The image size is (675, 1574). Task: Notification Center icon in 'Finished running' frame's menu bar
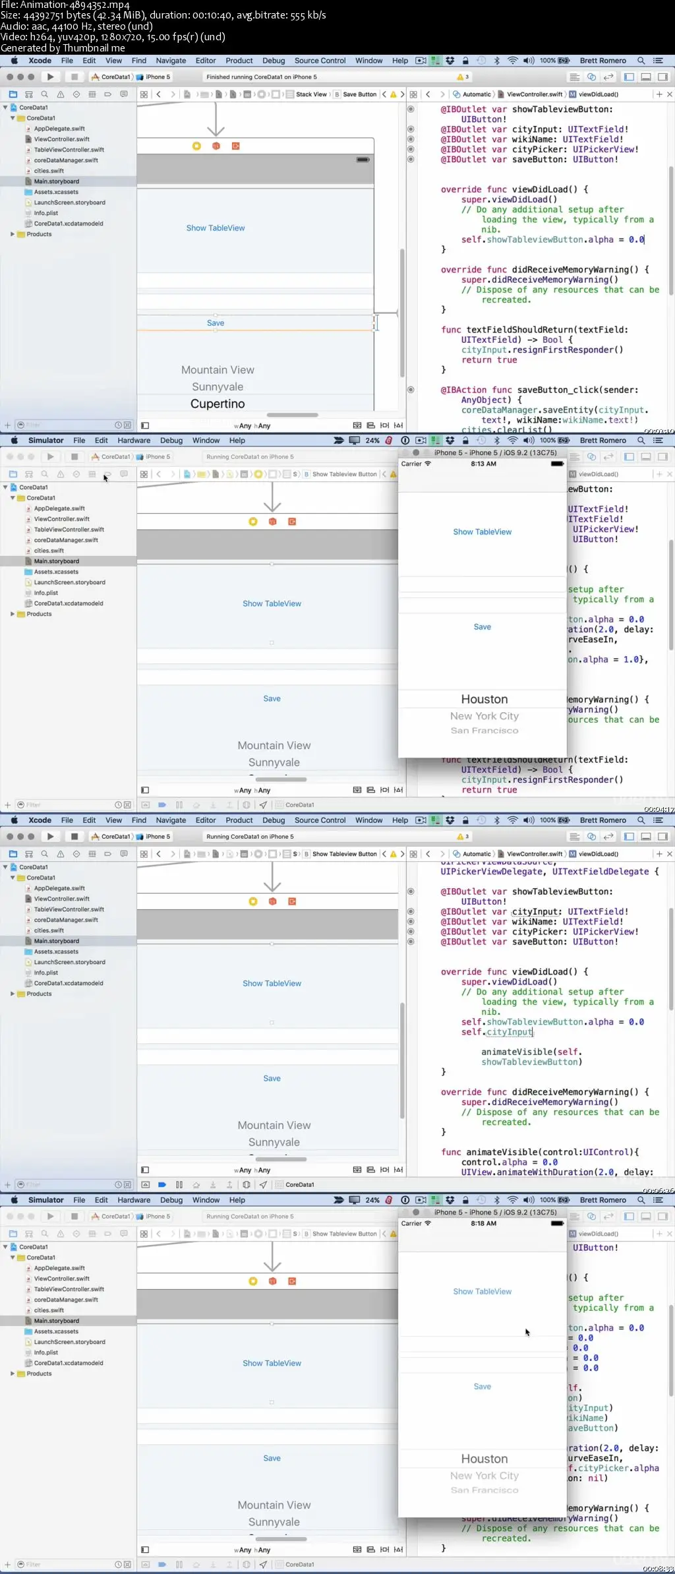click(x=658, y=61)
